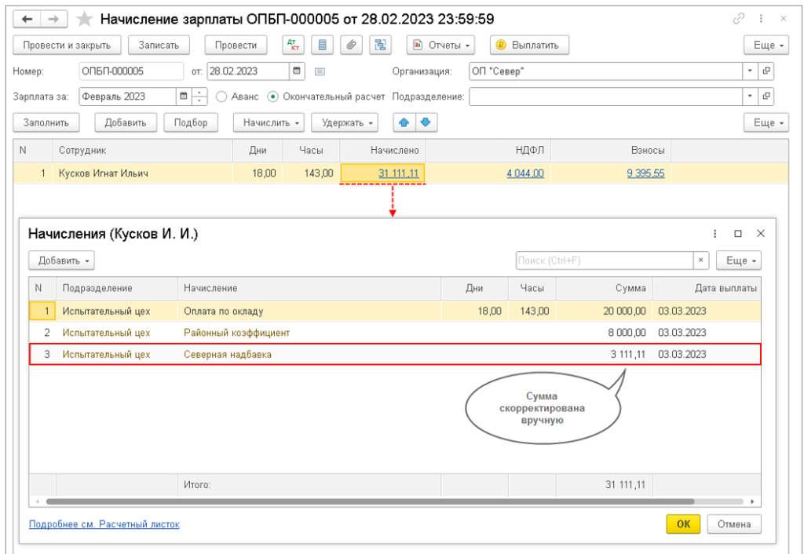Click the favorites star icon
Screen dimensions: 804x554
(x=84, y=18)
